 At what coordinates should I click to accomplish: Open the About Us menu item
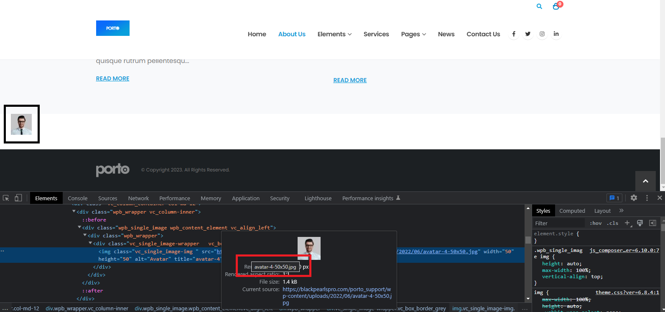point(292,34)
